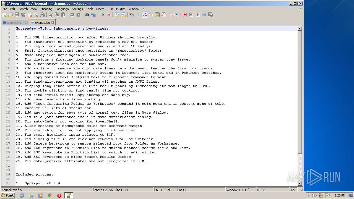Screen dimensions: 354x199
Task: Click the Zoom In toolbar icon
Action: (102, 15)
